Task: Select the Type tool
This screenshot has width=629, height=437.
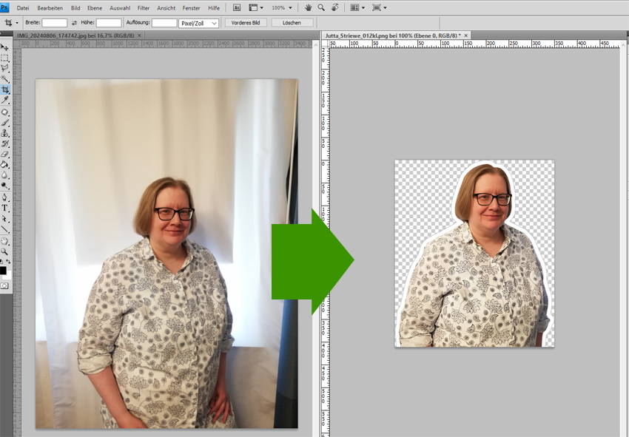Action: coord(4,208)
